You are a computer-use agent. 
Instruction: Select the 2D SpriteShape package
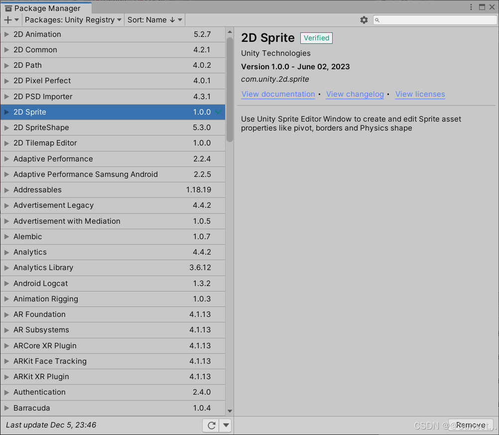point(113,128)
